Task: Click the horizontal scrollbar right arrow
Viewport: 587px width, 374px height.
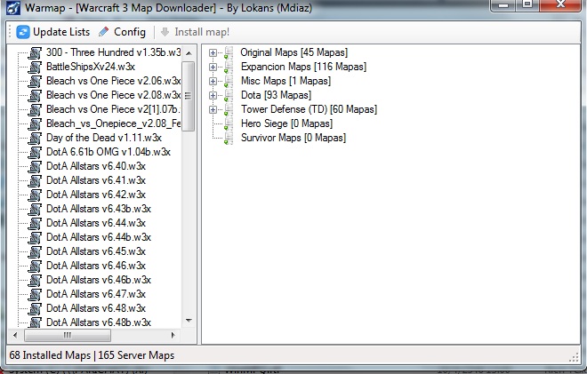Action: click(173, 335)
